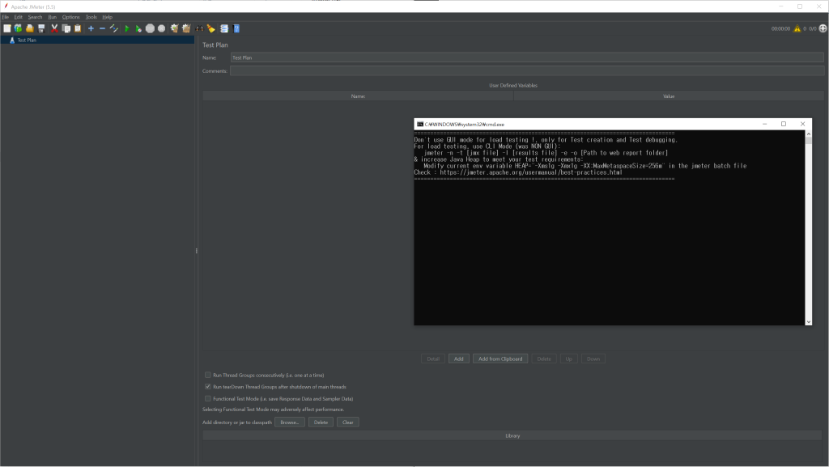This screenshot has width=829, height=467.
Task: Click the Add from Clipboard button
Action: coord(500,359)
